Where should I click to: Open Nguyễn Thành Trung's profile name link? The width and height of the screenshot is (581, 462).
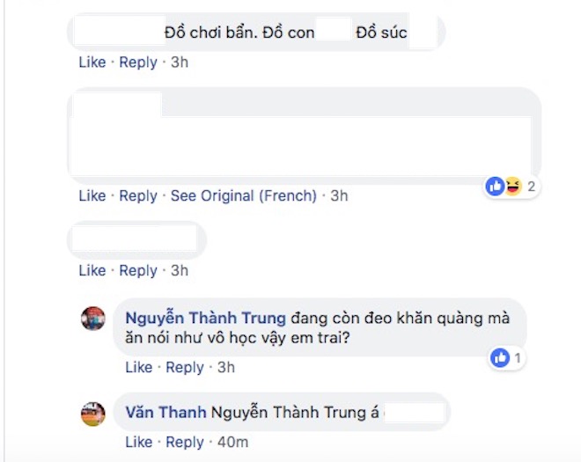click(x=206, y=318)
